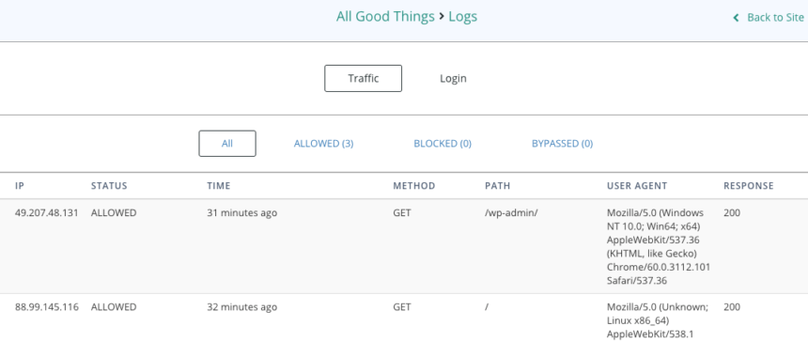Switch to the Login tab
The image size is (808, 342).
coord(453,78)
